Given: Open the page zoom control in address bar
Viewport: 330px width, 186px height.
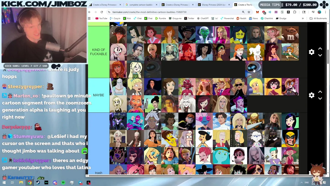Looking at the screenshot, I should tap(243, 12).
